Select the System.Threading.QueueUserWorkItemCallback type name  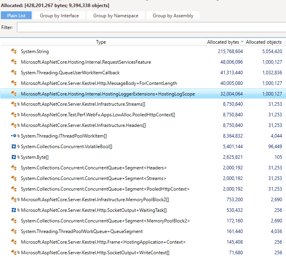click(x=70, y=73)
